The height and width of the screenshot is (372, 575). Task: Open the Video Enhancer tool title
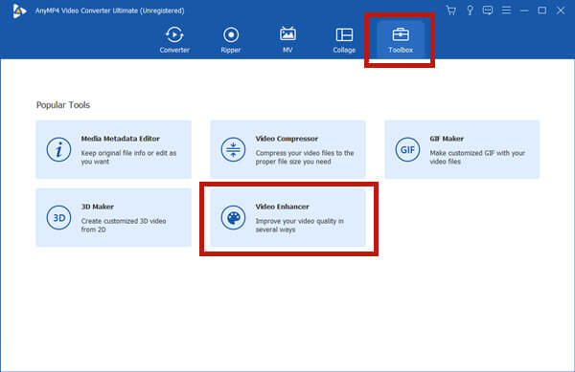(283, 207)
